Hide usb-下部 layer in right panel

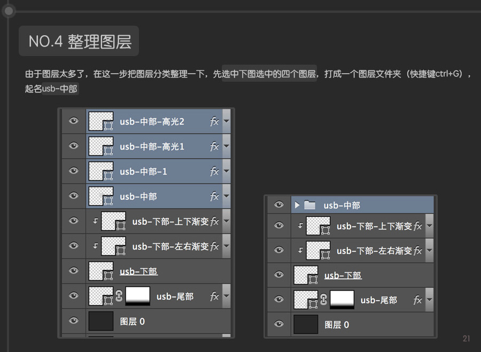[279, 275]
